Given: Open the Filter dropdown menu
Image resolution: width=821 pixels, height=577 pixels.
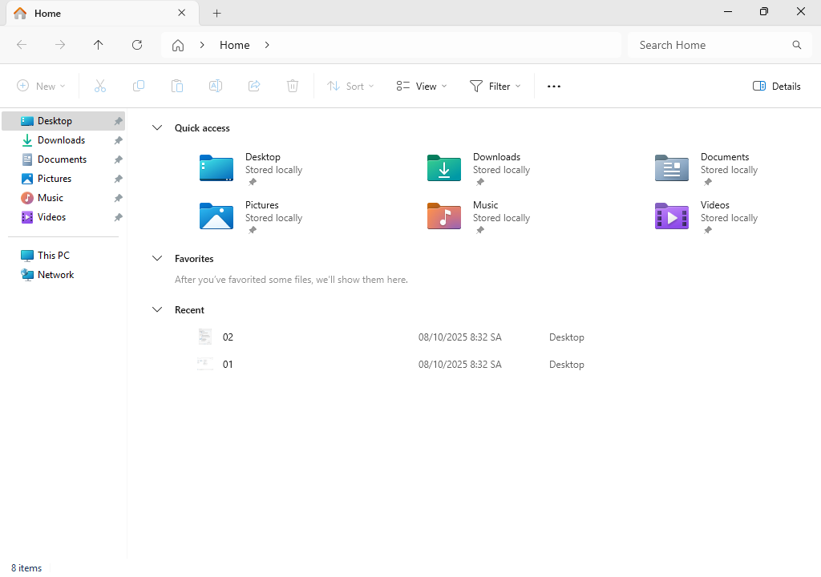Looking at the screenshot, I should 495,87.
